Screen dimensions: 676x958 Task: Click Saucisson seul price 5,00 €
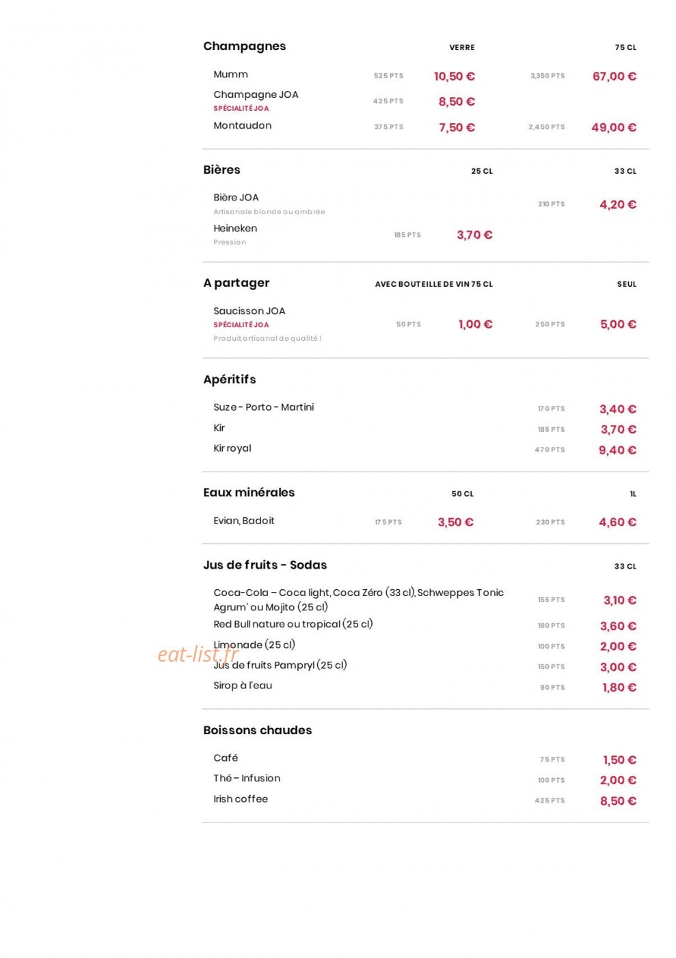[x=618, y=324]
